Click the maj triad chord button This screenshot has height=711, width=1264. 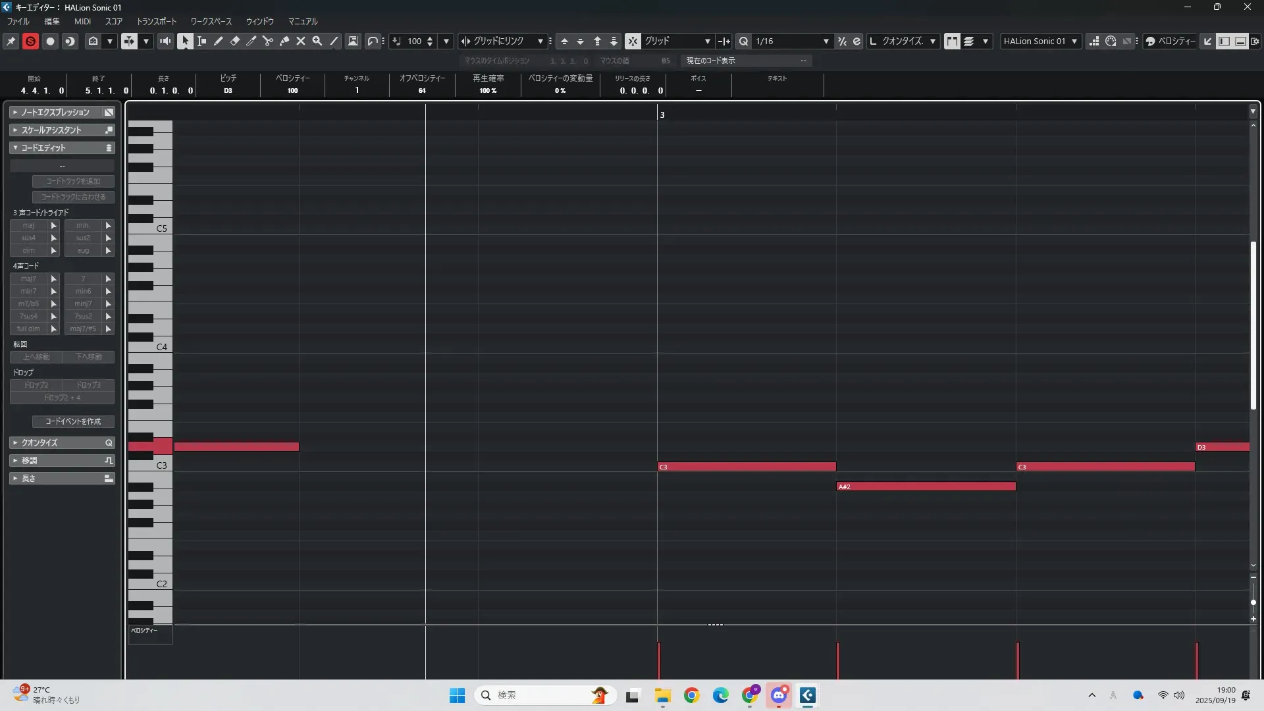28,225
